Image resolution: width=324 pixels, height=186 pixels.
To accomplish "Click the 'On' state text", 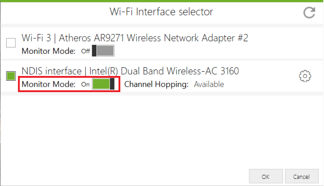I will coord(85,84).
